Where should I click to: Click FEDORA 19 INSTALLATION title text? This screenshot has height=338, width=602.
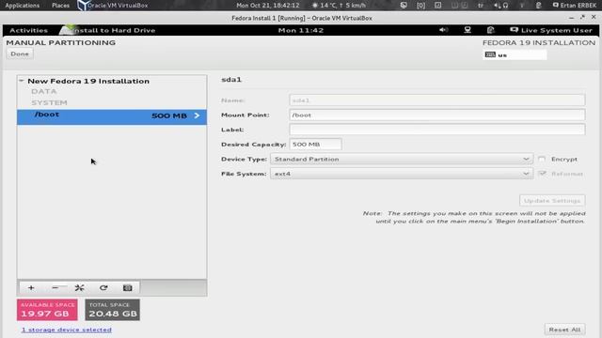pos(539,42)
